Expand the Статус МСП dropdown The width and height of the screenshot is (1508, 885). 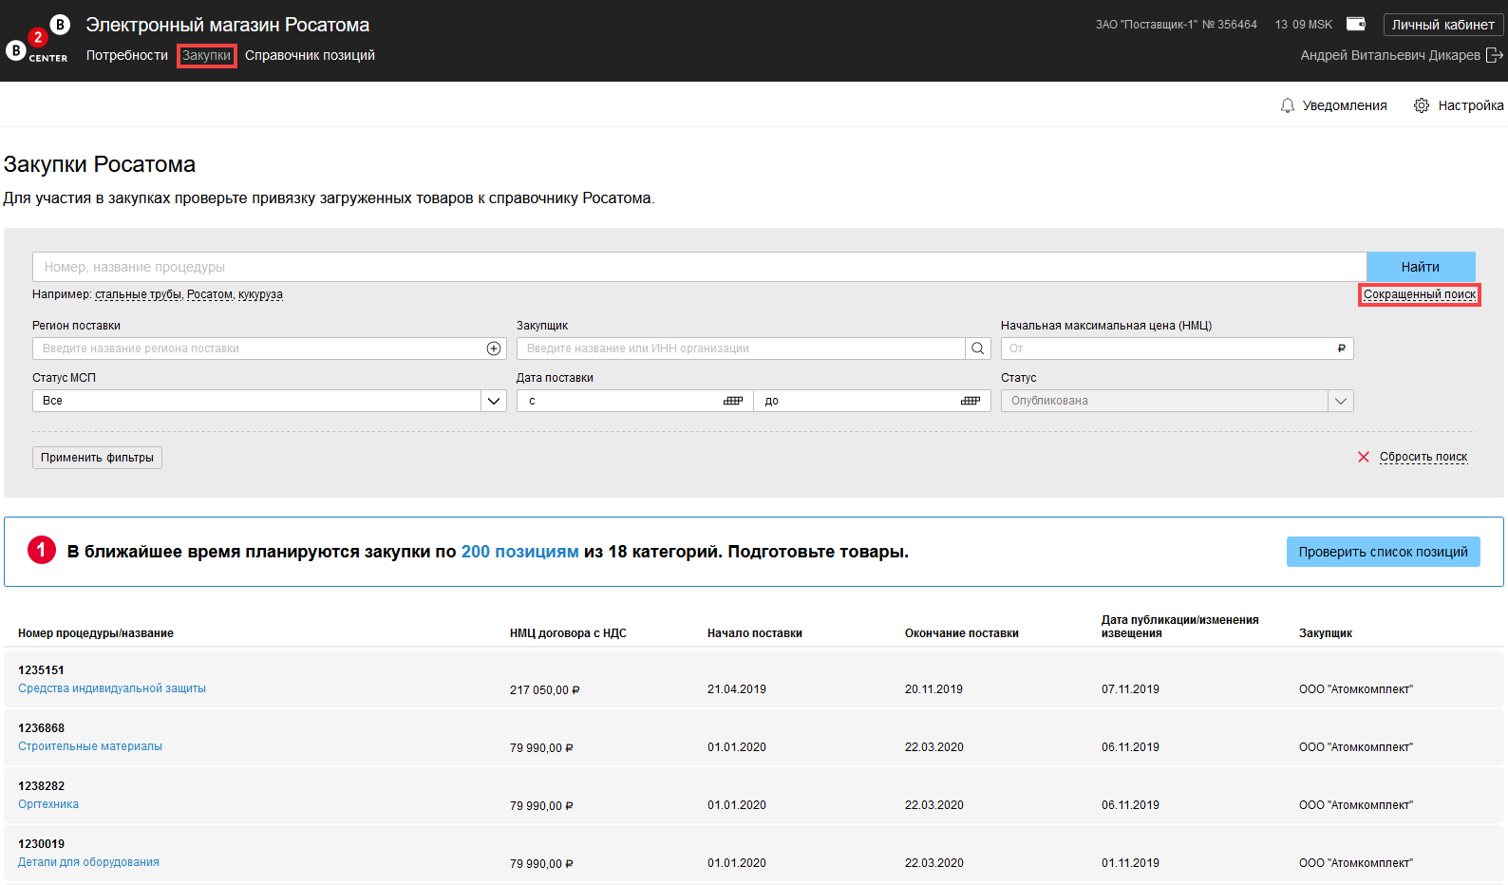tap(494, 401)
